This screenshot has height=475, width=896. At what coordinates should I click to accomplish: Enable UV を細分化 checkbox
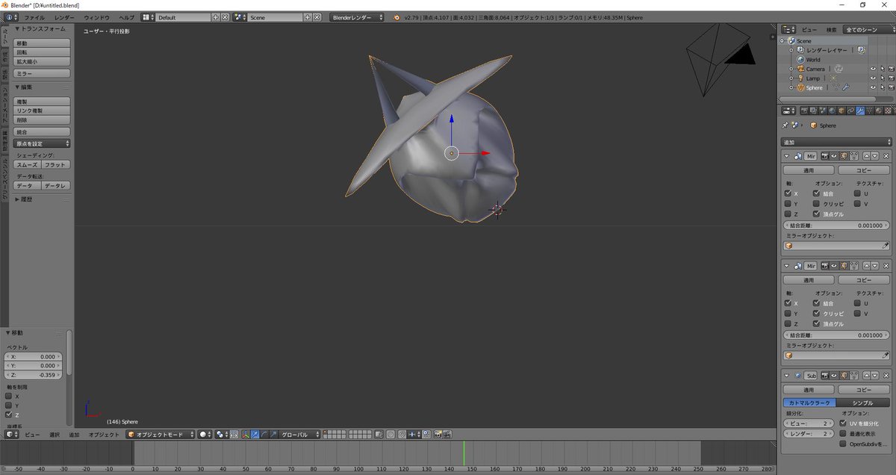(843, 423)
